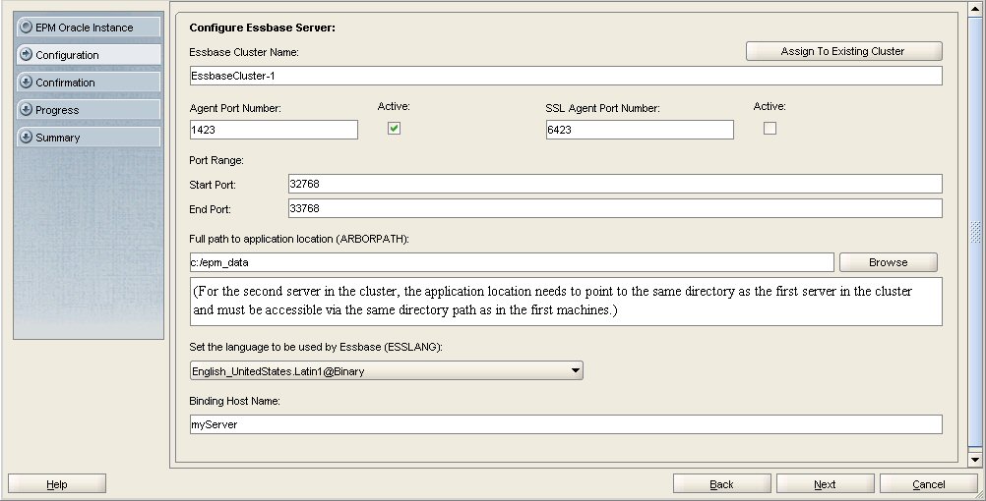
Task: Click the Summary step arrow icon
Action: click(x=26, y=137)
